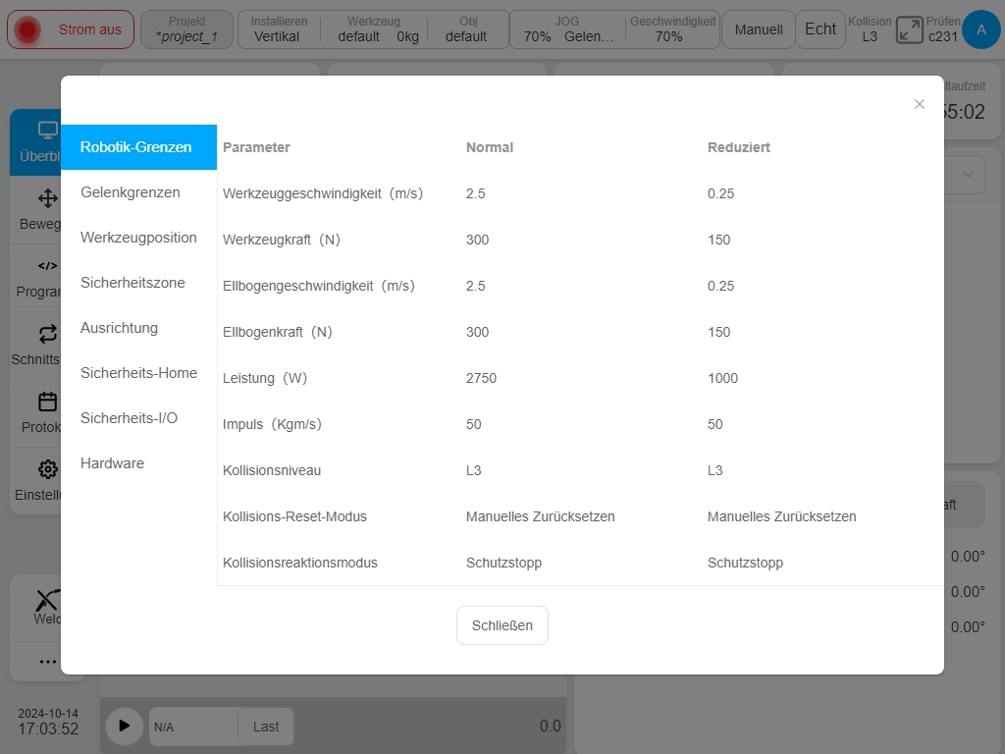Expand the dropdown chevron behind the dialog
Screen dimensions: 1005x754
pos(968,175)
